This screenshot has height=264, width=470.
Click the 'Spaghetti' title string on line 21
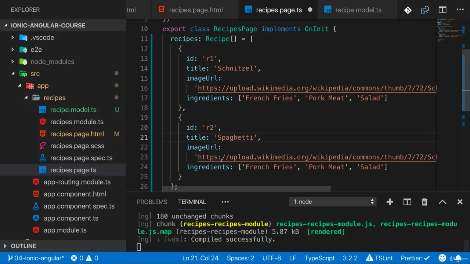pyautogui.click(x=235, y=137)
